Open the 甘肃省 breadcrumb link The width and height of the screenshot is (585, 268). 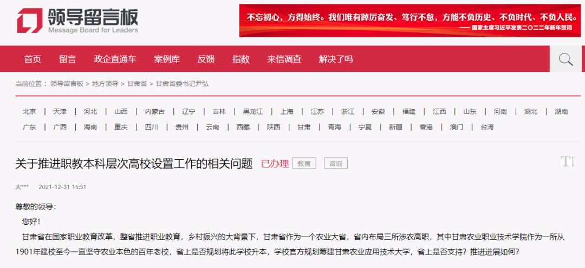137,84
